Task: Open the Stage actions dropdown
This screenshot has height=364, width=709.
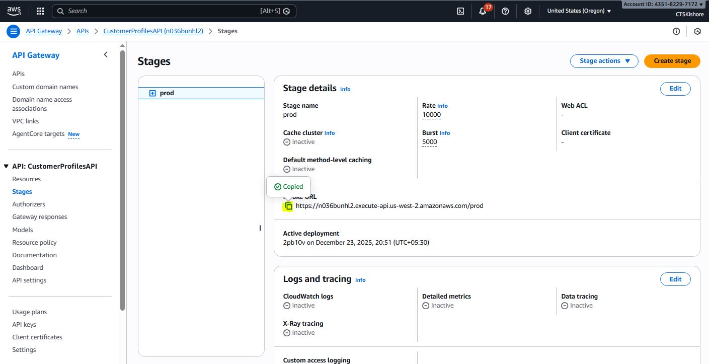Action: pos(604,61)
